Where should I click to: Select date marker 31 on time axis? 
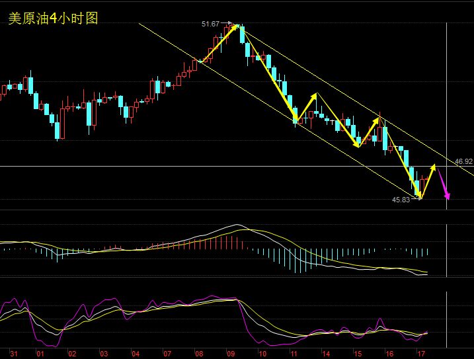click(x=14, y=354)
